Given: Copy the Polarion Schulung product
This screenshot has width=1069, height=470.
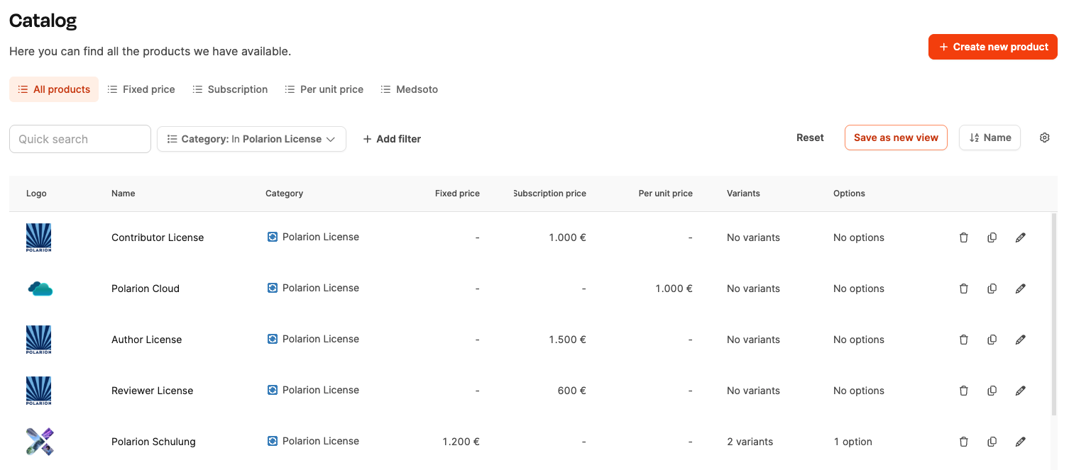Looking at the screenshot, I should pos(992,442).
